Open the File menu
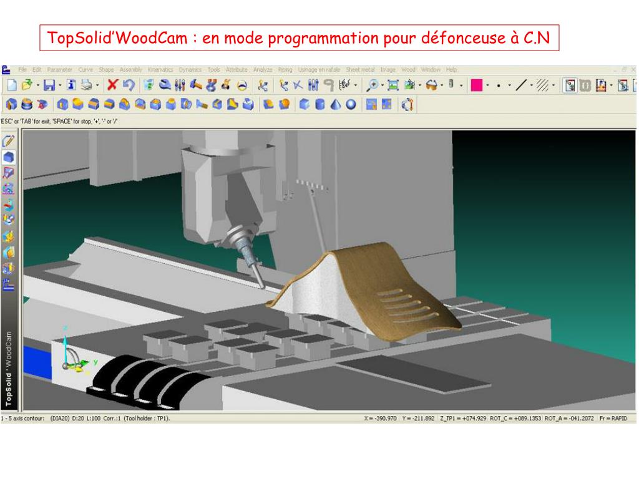This screenshot has width=639, height=479. (22, 70)
